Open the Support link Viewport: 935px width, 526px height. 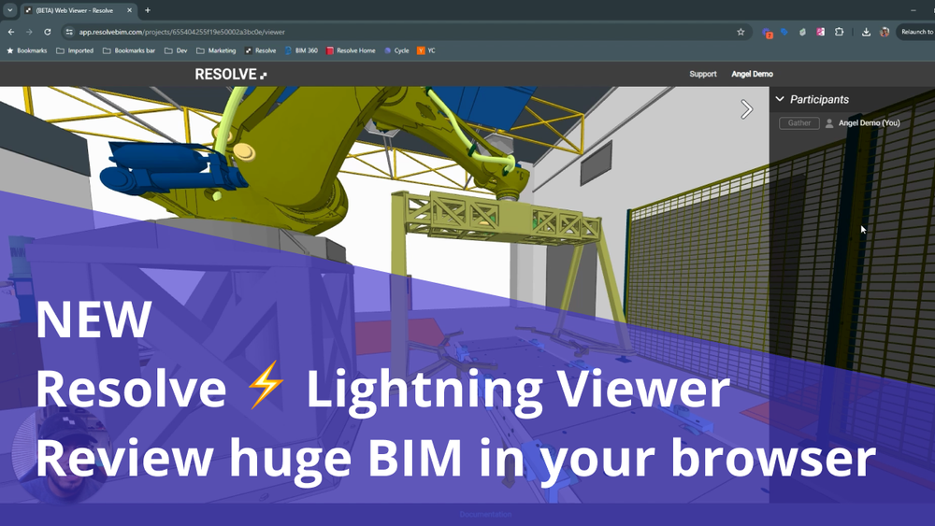click(702, 74)
